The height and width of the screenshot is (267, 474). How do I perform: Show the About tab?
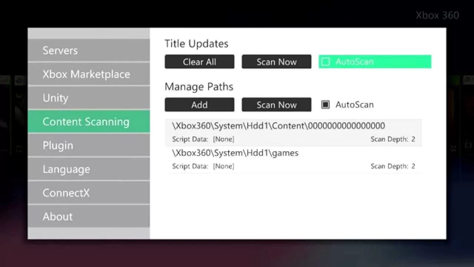(x=89, y=217)
